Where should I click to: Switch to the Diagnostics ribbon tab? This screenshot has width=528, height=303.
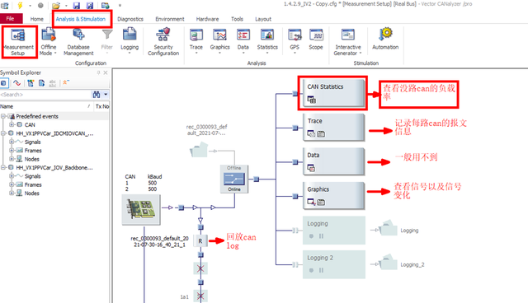130,19
